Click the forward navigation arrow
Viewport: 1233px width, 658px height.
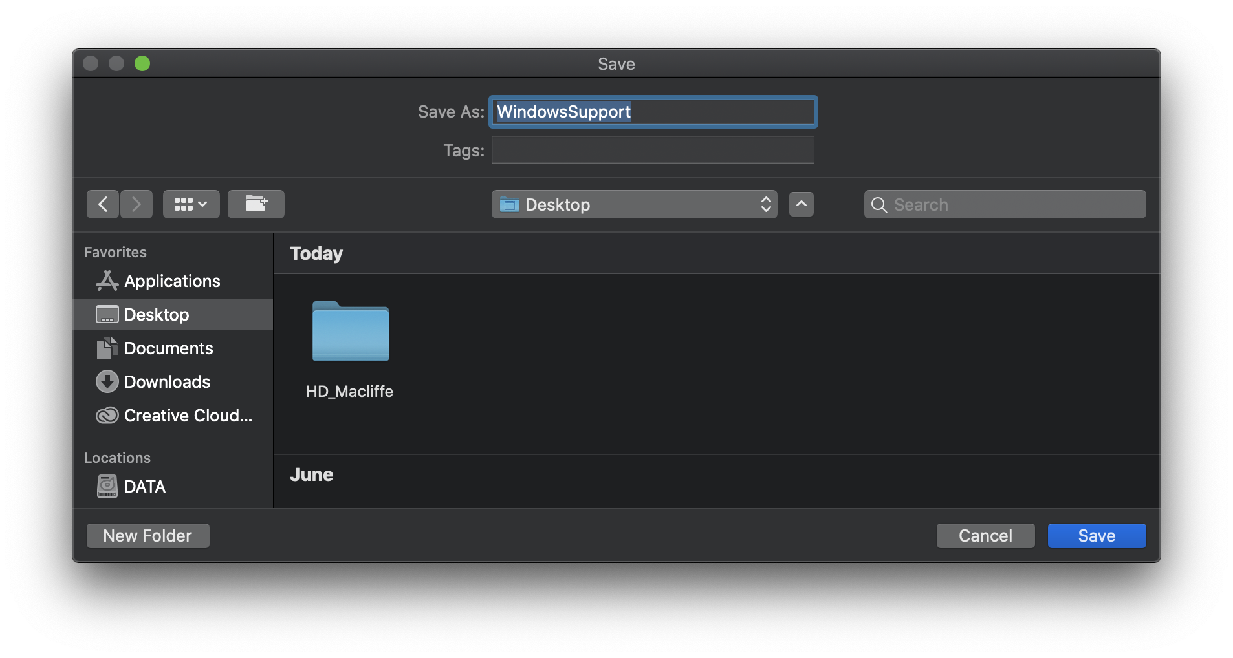click(136, 204)
